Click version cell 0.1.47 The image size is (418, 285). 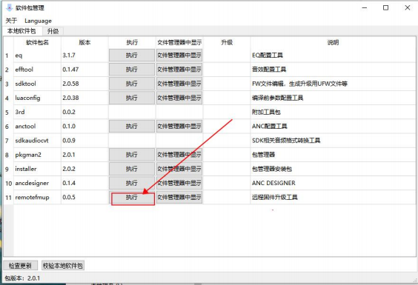pyautogui.click(x=84, y=70)
